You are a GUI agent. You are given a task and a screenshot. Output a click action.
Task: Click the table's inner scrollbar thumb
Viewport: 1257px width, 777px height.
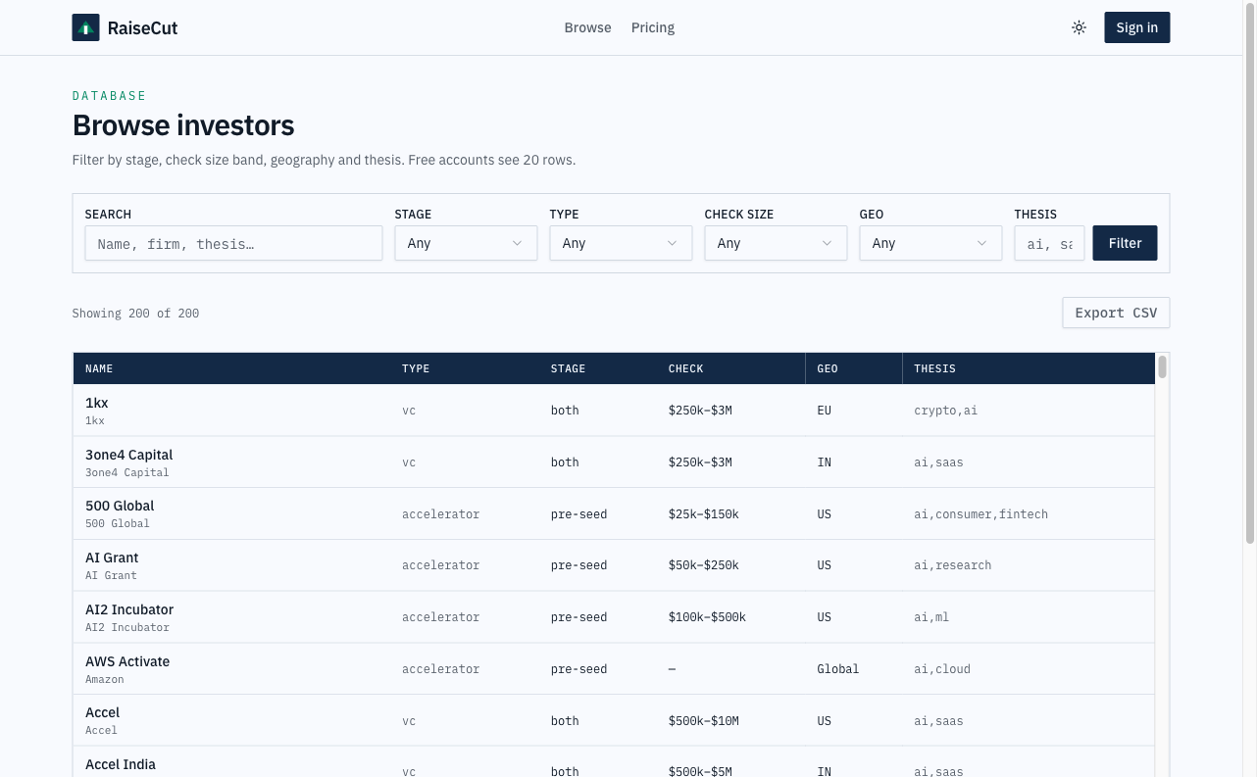point(1162,366)
